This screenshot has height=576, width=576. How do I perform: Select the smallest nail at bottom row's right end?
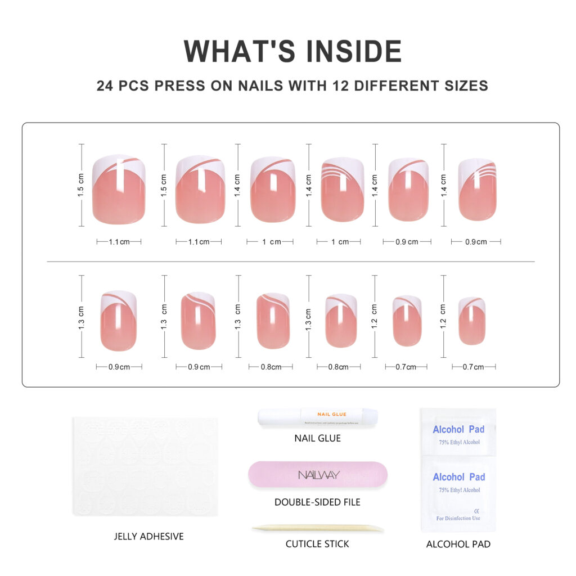tap(472, 321)
